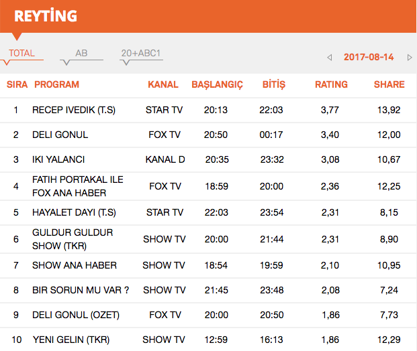Select the IKI YALANCI program row
This screenshot has width=417, height=351.
(x=58, y=159)
